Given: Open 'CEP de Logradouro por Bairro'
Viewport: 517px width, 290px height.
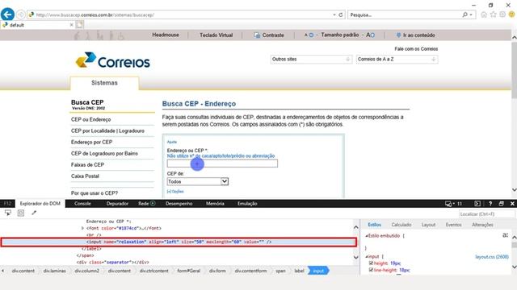Looking at the screenshot, I should (x=104, y=154).
